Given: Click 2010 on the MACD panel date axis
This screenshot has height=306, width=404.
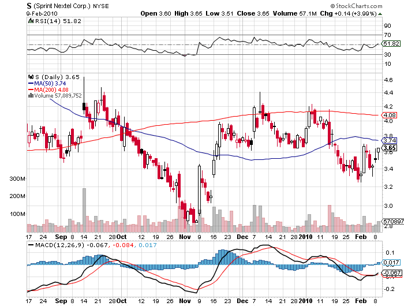Looking at the screenshot, I should click(x=305, y=301).
